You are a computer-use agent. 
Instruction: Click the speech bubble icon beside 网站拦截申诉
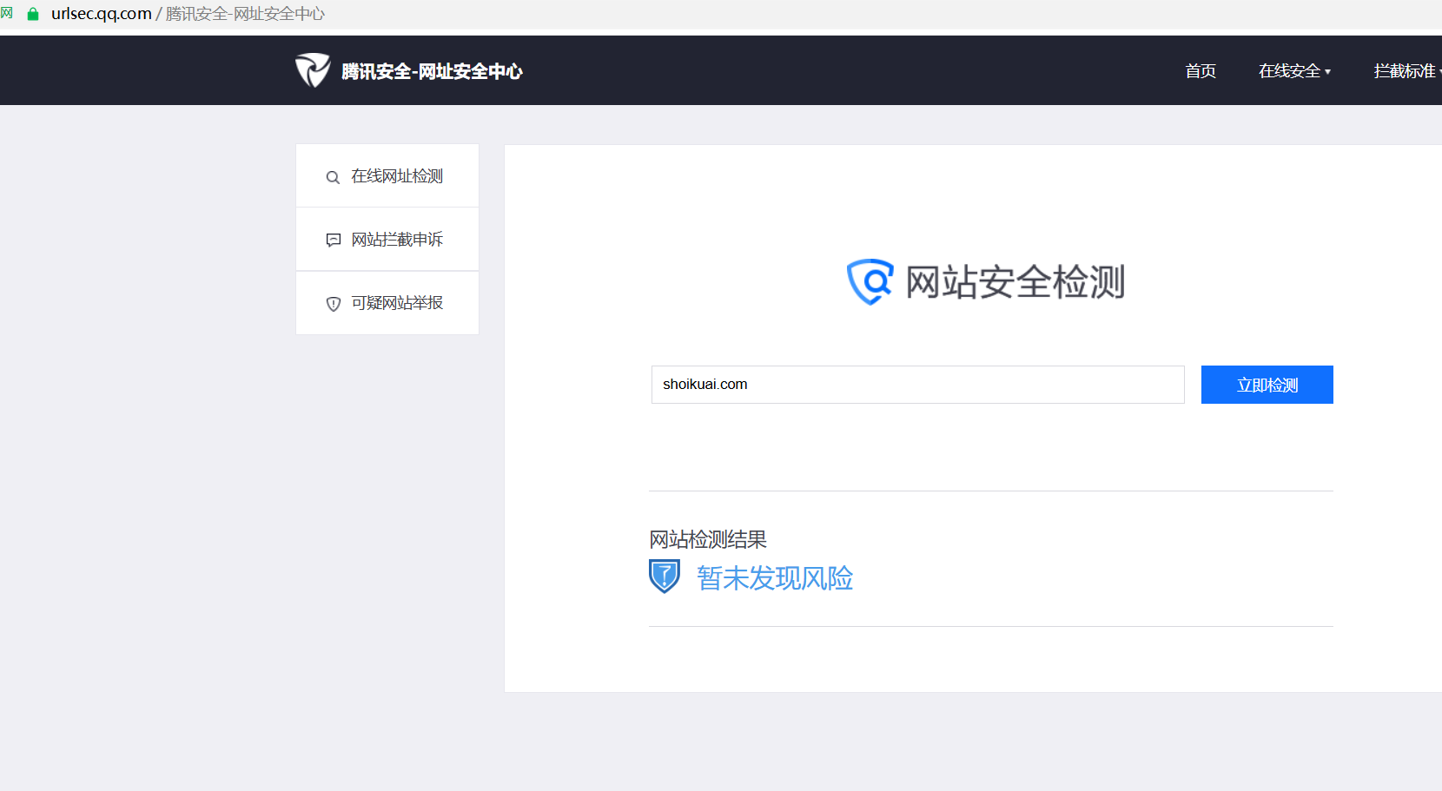tap(333, 240)
